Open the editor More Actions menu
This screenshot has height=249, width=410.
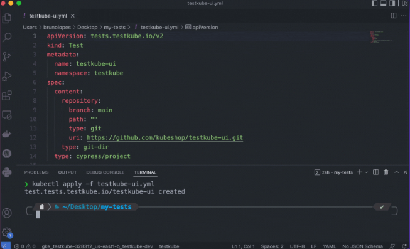tap(404, 16)
